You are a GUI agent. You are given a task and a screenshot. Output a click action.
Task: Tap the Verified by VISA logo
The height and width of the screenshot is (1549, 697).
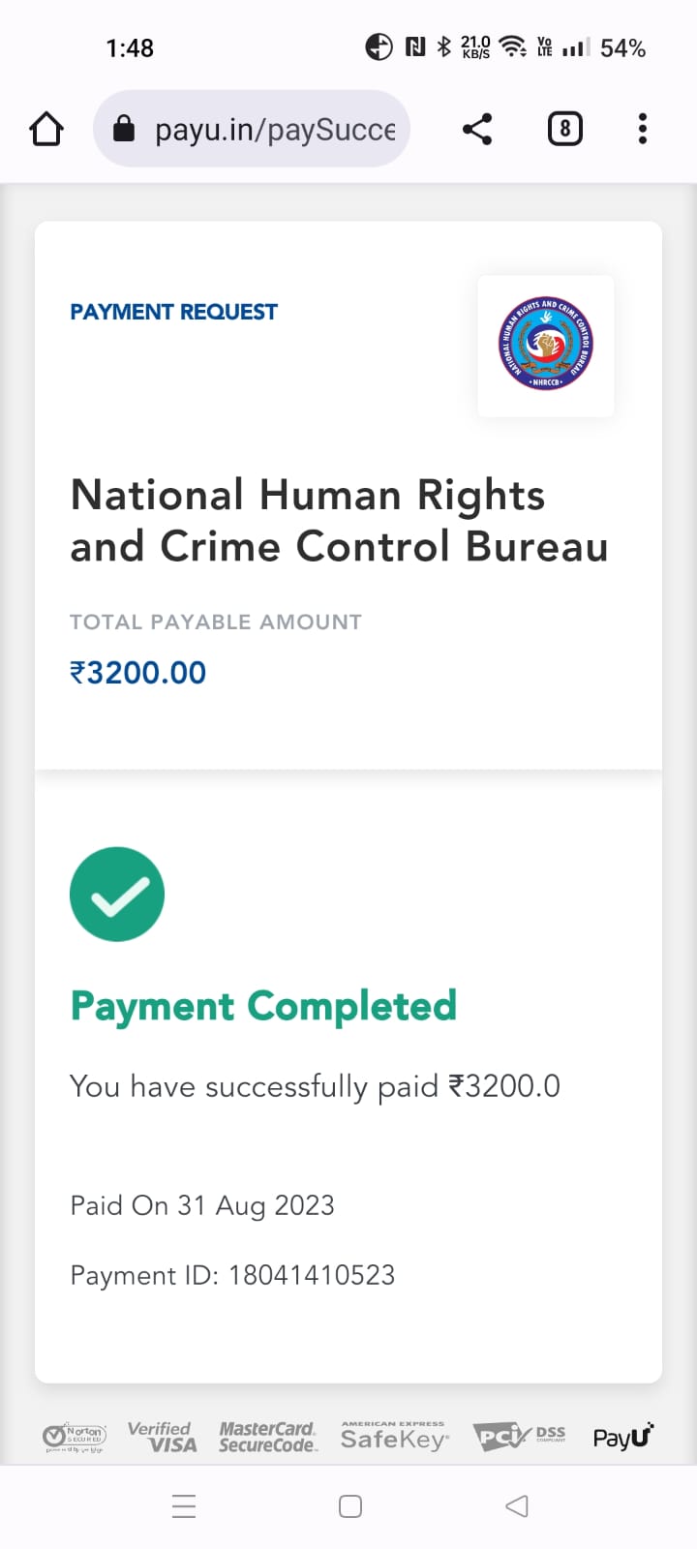pos(163,1437)
